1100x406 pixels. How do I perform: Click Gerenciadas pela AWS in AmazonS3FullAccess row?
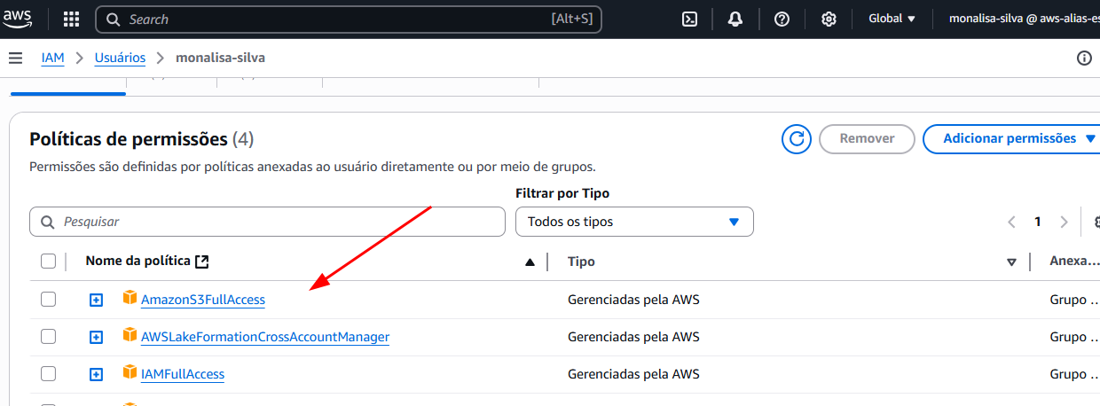[633, 300]
